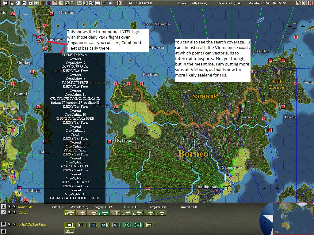Viewport: 314px width, 235px height.
Task: Open the OP report icon
Action: 98,3
